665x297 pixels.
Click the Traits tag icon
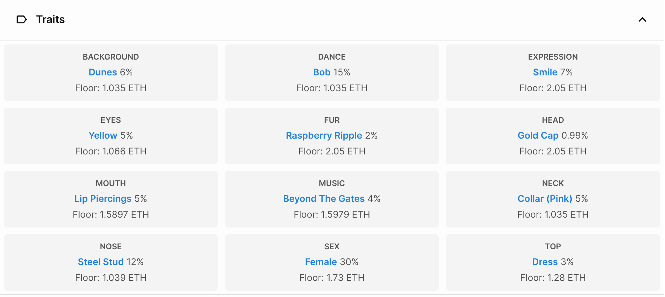tap(21, 20)
